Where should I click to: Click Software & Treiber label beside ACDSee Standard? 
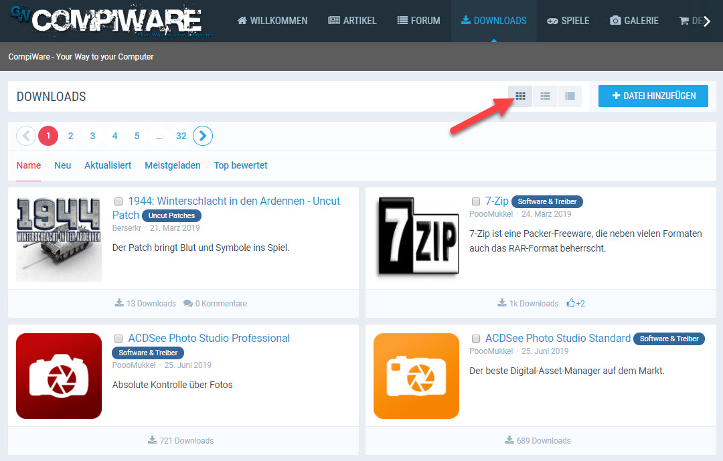tap(669, 339)
